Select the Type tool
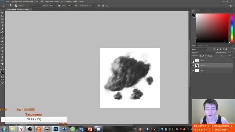 pos(3,51)
